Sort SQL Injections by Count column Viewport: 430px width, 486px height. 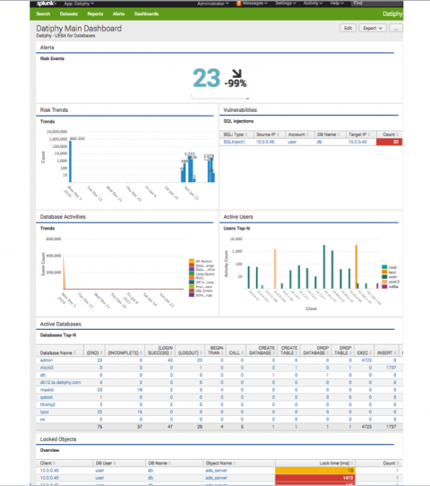point(391,135)
